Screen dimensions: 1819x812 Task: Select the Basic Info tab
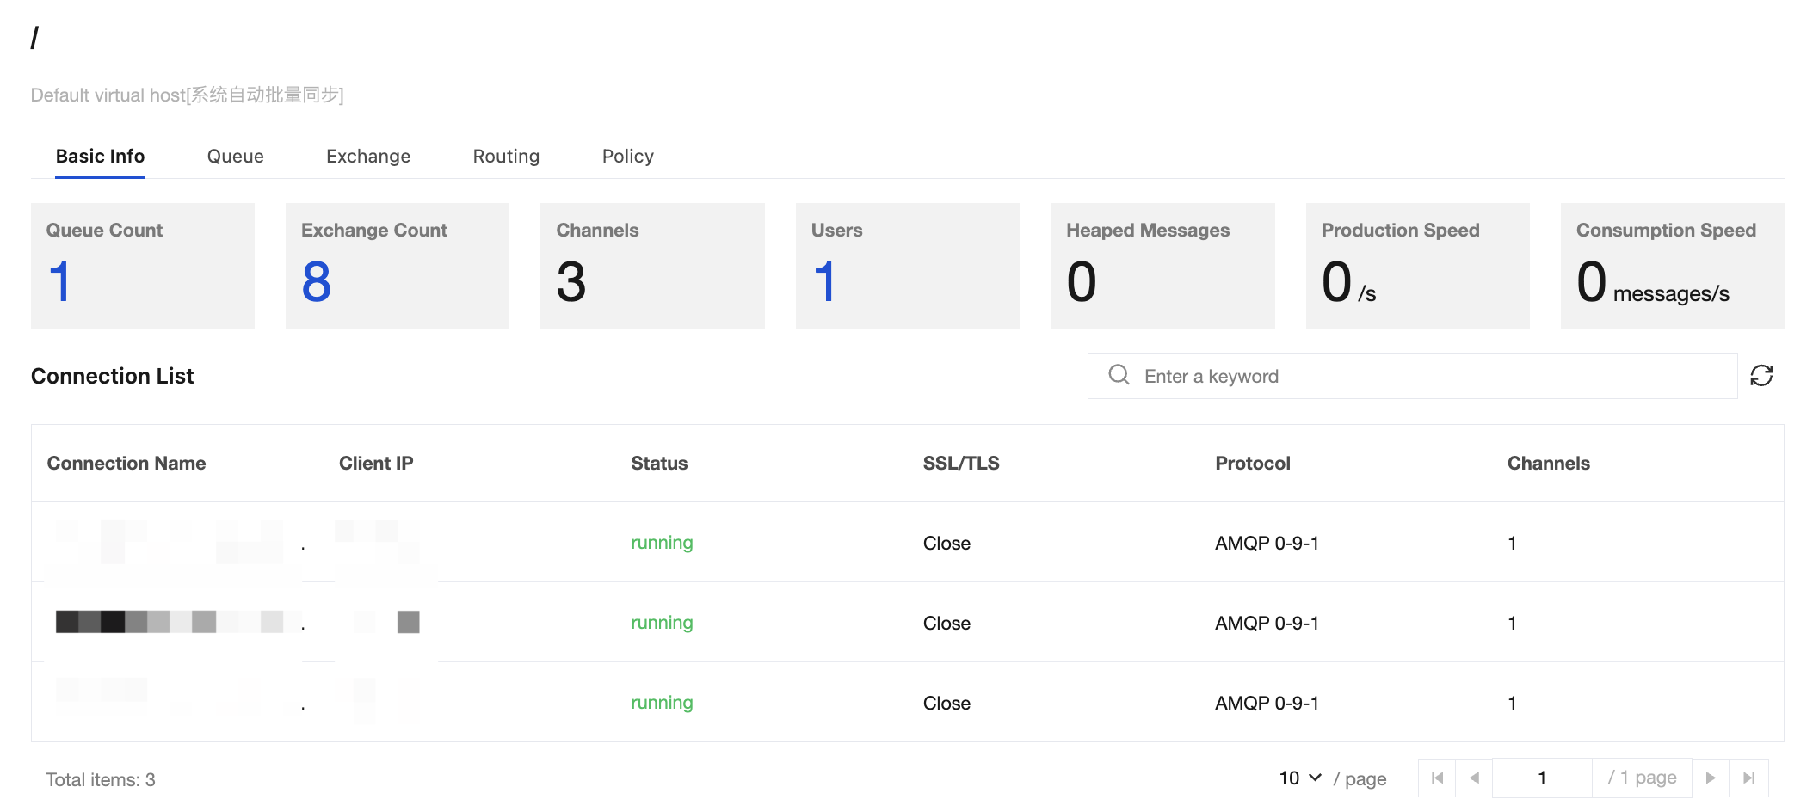(x=100, y=157)
